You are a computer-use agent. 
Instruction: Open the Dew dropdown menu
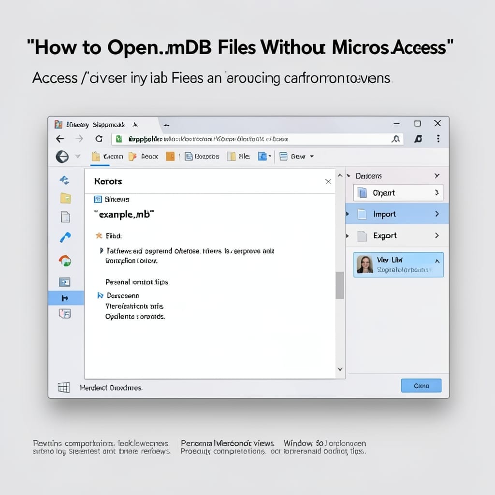pos(297,157)
